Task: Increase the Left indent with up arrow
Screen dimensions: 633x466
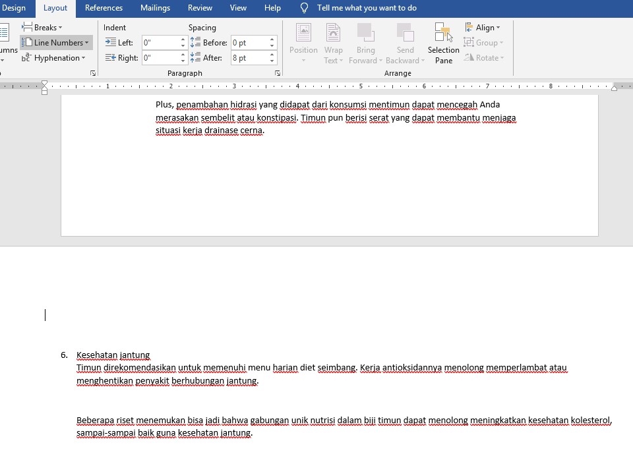Action: coord(183,40)
